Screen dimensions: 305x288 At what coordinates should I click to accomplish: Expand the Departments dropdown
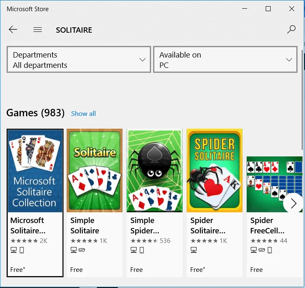tap(79, 60)
